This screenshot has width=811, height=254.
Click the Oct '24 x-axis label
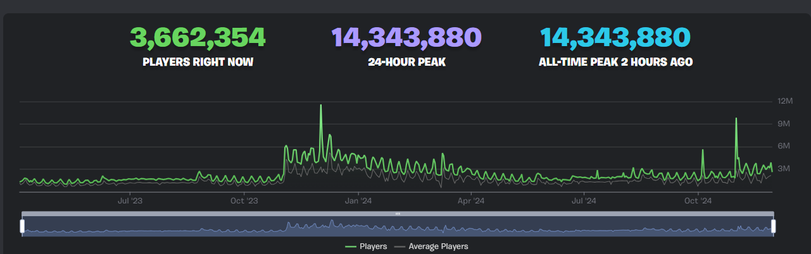pos(698,201)
